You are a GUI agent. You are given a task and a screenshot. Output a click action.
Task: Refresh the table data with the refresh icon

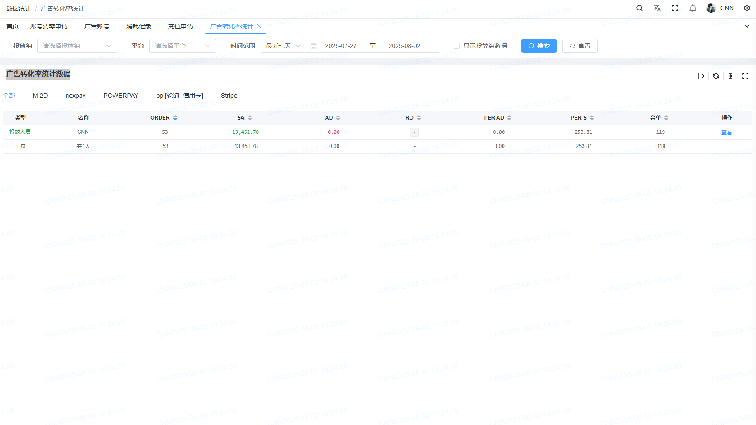716,76
